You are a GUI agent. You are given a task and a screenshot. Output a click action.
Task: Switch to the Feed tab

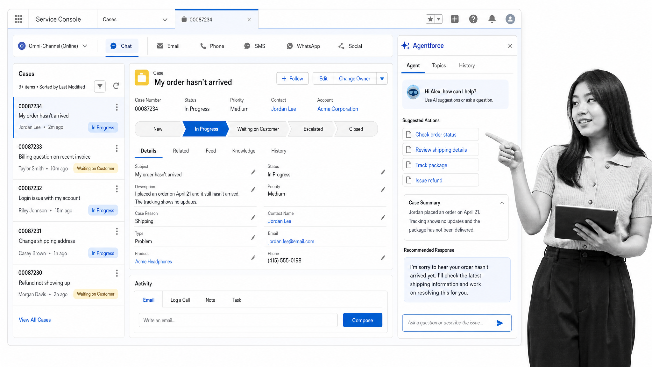[211, 151]
